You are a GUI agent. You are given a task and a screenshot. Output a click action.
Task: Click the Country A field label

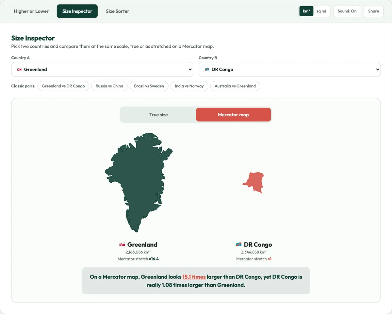[21, 58]
